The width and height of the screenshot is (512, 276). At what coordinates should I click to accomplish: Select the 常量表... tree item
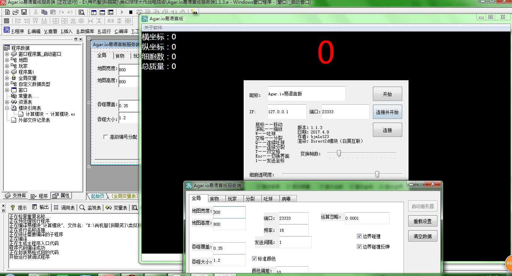(28, 96)
